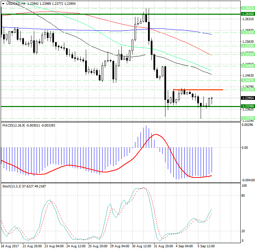The width and height of the screenshot is (255, 250).
Task: Click the MACD scale 0.00 level label
Action: 245,148
